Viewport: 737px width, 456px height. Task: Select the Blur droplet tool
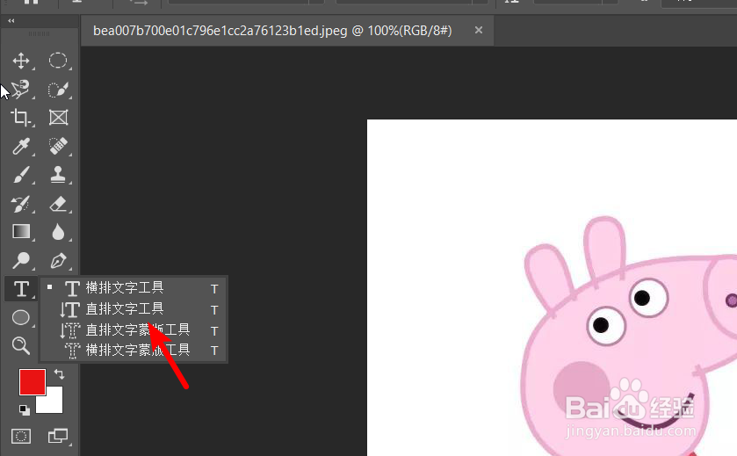point(58,232)
